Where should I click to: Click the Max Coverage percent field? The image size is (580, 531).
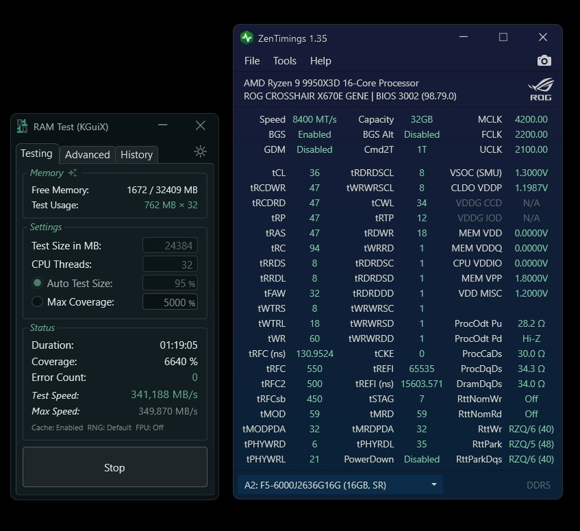tap(170, 302)
